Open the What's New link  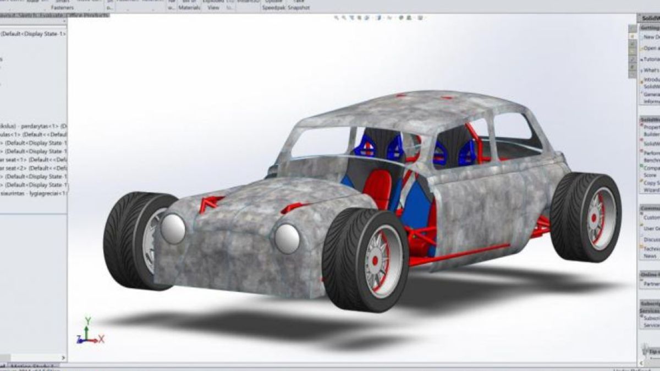[650, 70]
